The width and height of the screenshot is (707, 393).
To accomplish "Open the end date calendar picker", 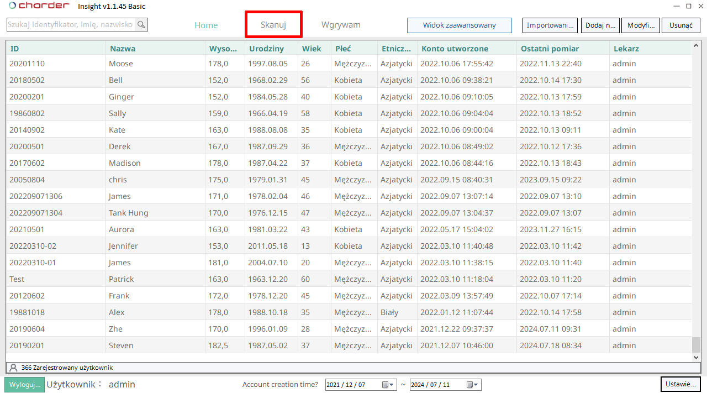I will [x=473, y=385].
